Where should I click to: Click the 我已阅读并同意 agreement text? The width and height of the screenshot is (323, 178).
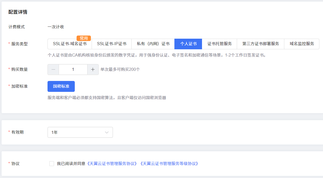pyautogui.click(x=71, y=163)
